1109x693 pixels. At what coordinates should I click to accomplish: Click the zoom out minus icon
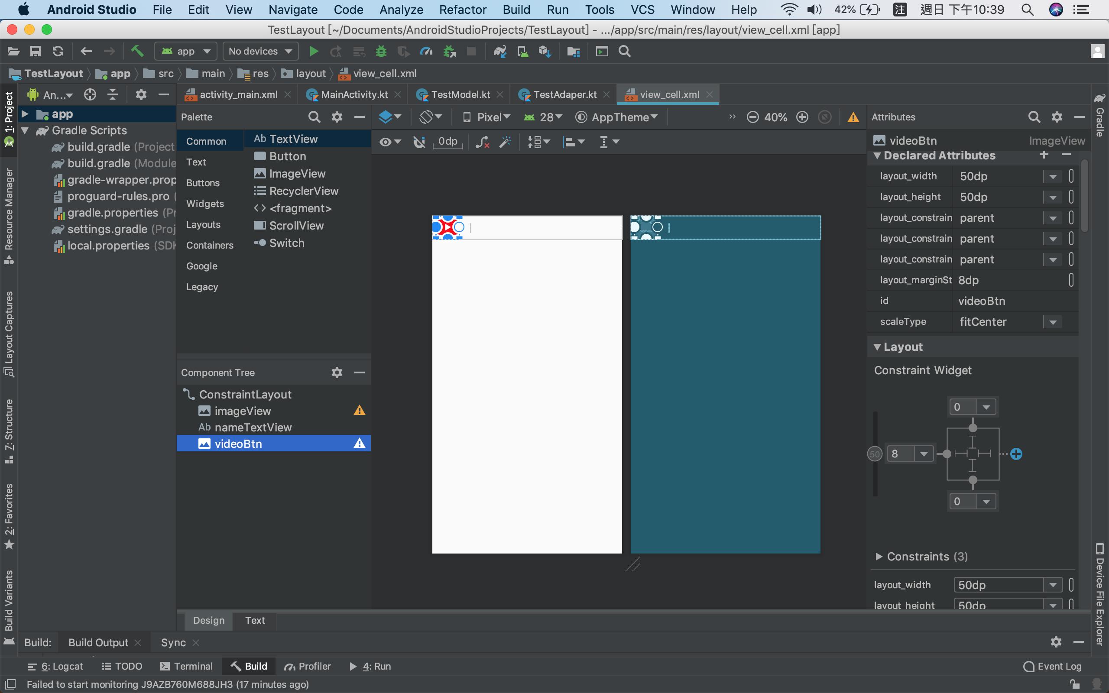click(752, 117)
